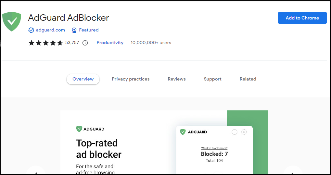The width and height of the screenshot is (331, 175).
Task: Click the Blocked: 7 counter
Action: [x=214, y=154]
